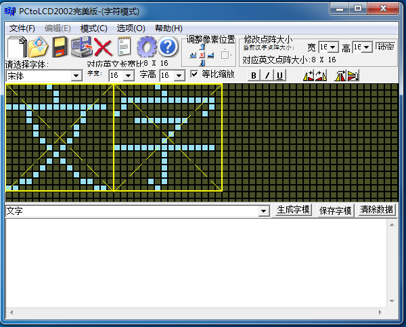
Task: Click the horizontal scrollbar right arrow
Action: point(380,312)
